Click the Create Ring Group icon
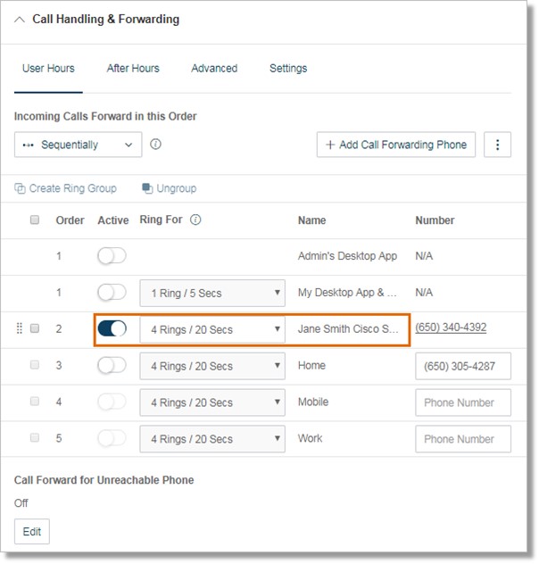This screenshot has width=539, height=564. [x=20, y=188]
